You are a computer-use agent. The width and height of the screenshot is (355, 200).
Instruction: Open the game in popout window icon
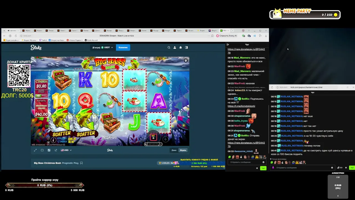click(56, 150)
